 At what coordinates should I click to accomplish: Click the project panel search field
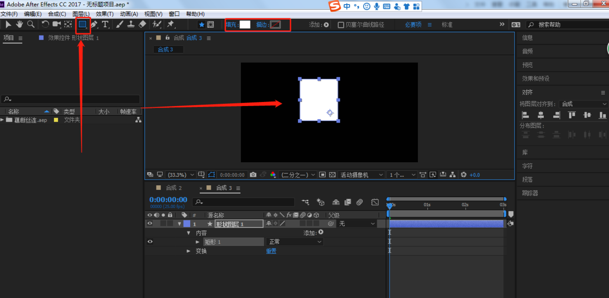pyautogui.click(x=71, y=99)
